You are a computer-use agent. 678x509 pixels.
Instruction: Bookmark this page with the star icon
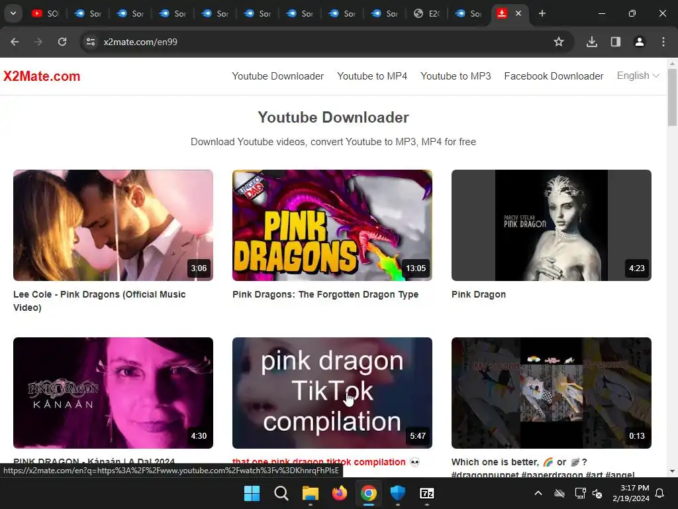pos(559,42)
